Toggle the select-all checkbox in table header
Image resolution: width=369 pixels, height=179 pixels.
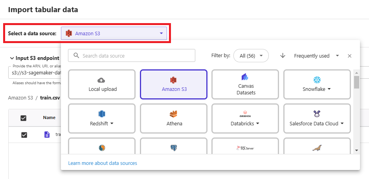24,118
